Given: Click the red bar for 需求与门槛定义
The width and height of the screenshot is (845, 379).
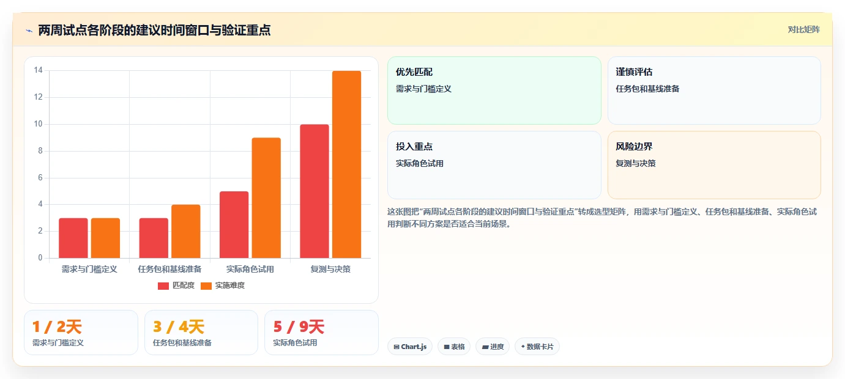Looking at the screenshot, I should [73, 238].
